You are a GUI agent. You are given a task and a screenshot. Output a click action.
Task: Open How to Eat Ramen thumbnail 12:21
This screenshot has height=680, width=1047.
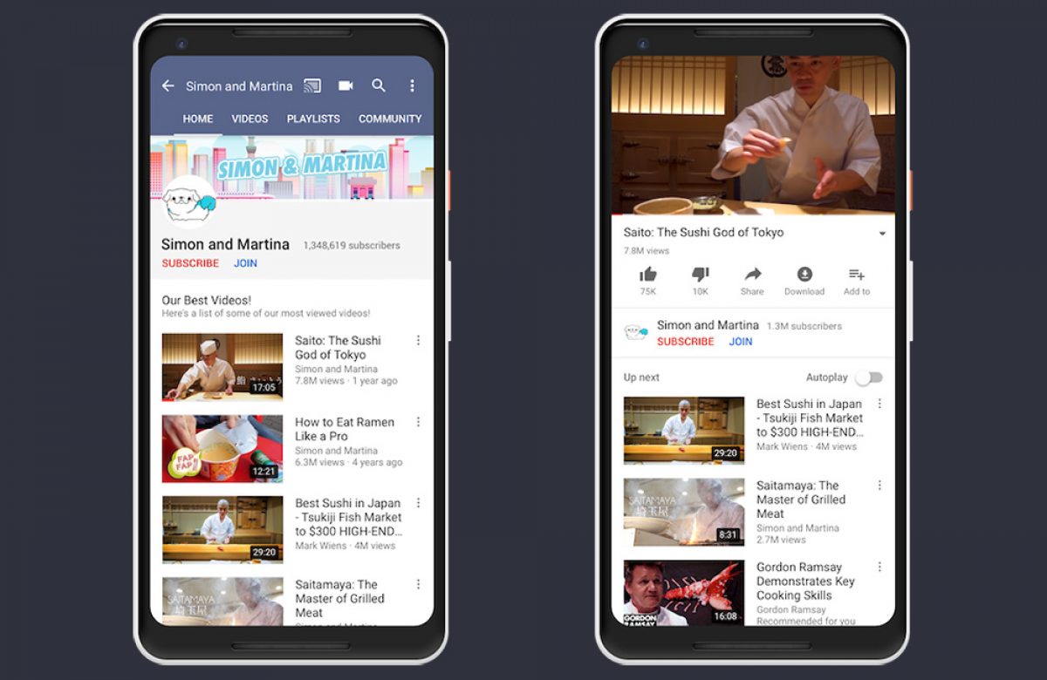pyautogui.click(x=222, y=448)
